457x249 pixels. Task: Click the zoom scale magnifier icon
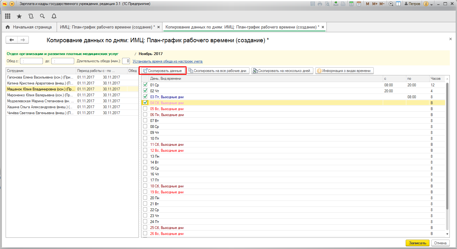(x=391, y=4)
